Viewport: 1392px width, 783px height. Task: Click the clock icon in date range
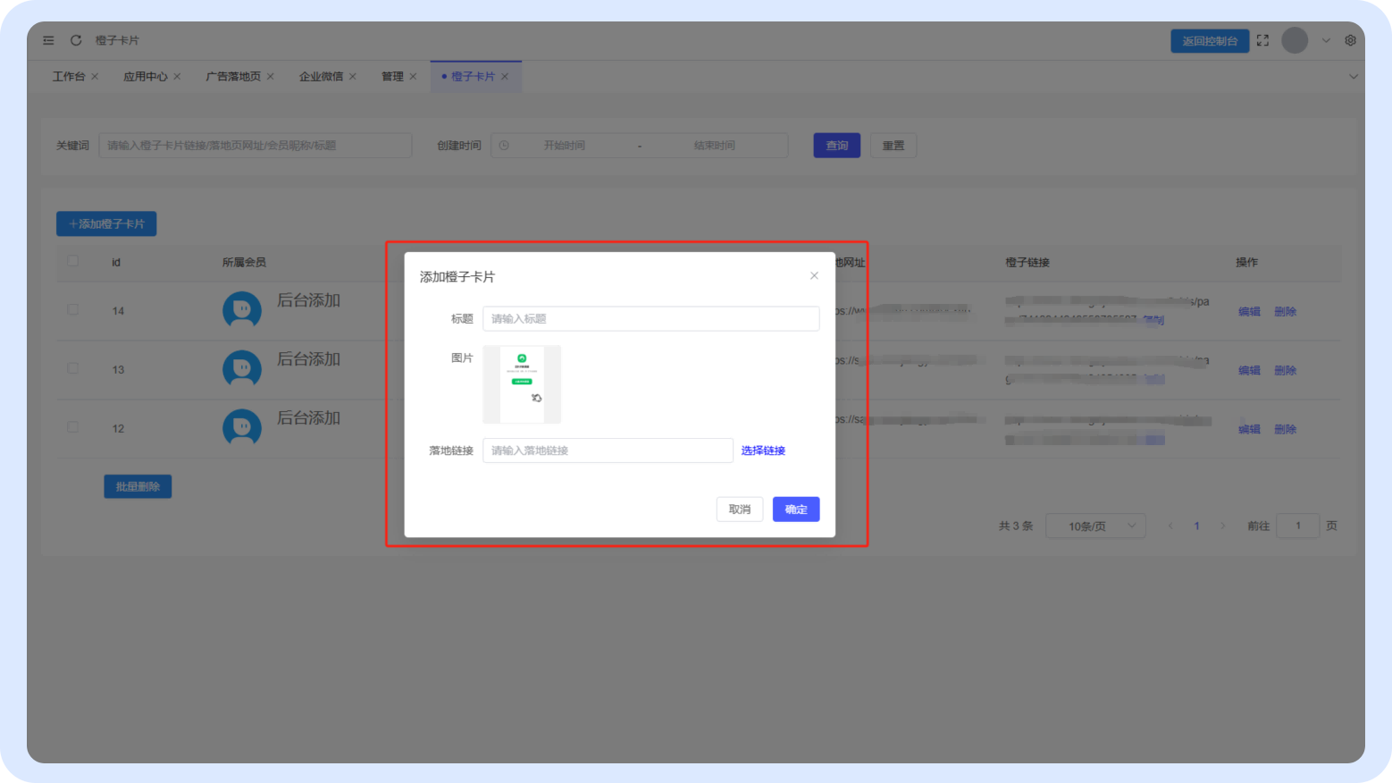pyautogui.click(x=504, y=146)
